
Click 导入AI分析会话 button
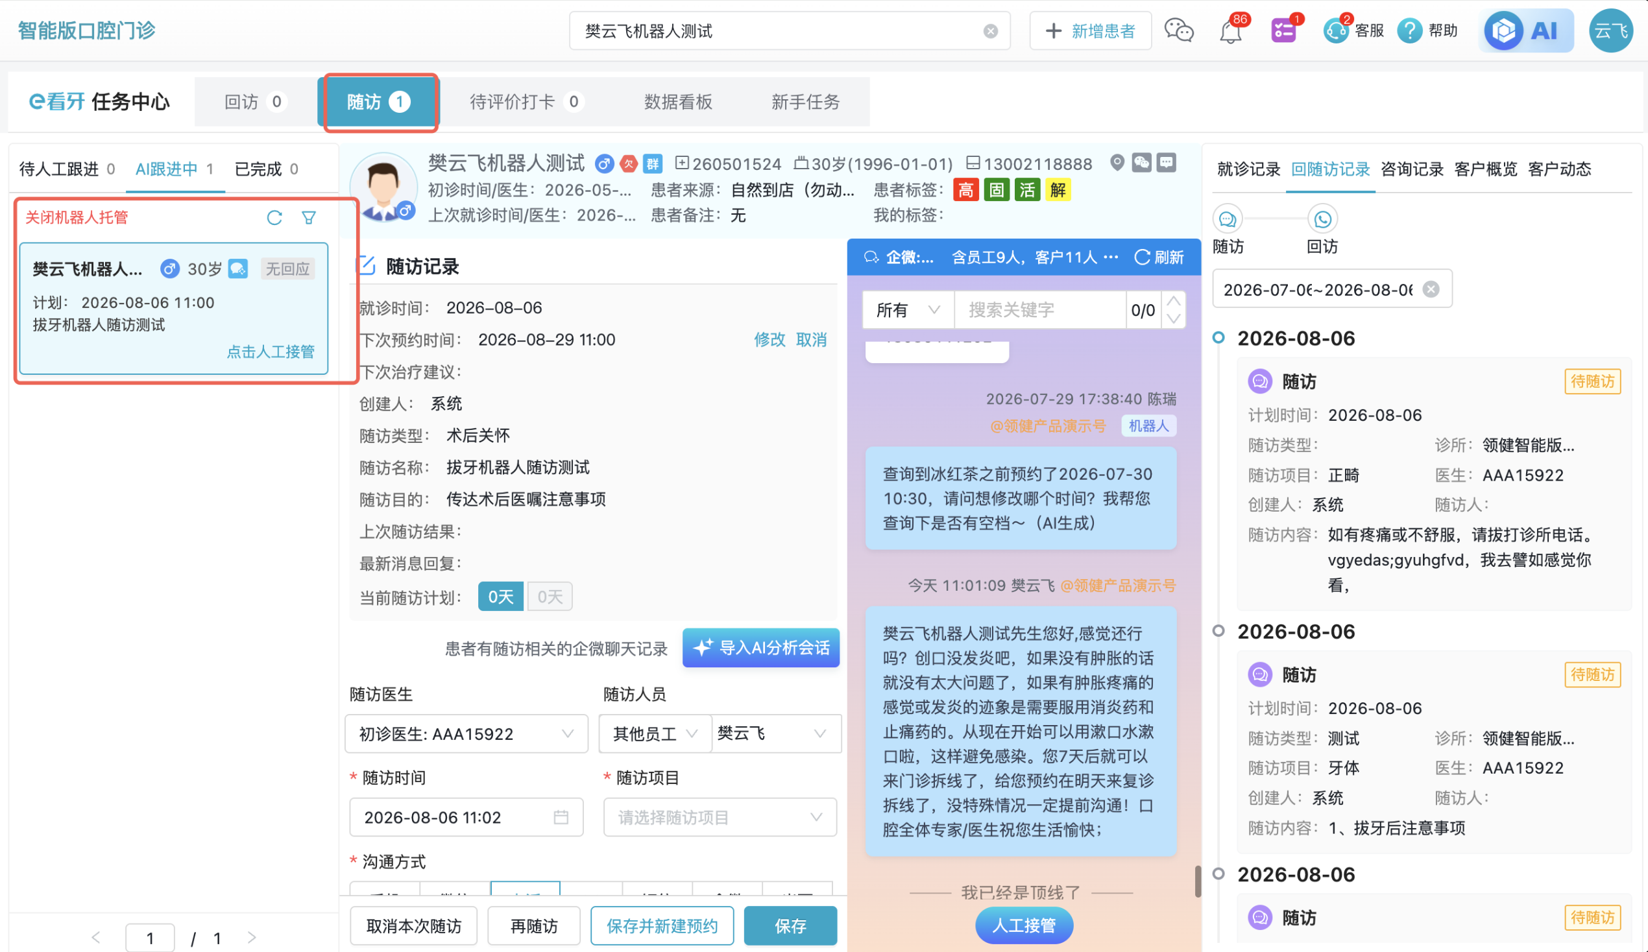[760, 648]
